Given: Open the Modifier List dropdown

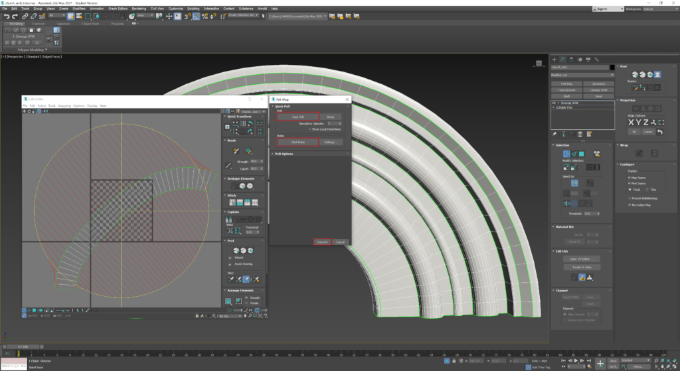Looking at the screenshot, I should click(582, 76).
